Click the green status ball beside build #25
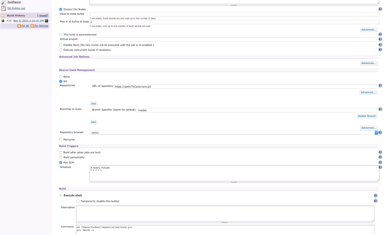This screenshot has height=235, width=387. click(3, 21)
